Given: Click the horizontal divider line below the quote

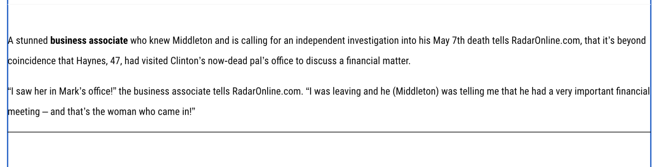Looking at the screenshot, I should tap(329, 132).
